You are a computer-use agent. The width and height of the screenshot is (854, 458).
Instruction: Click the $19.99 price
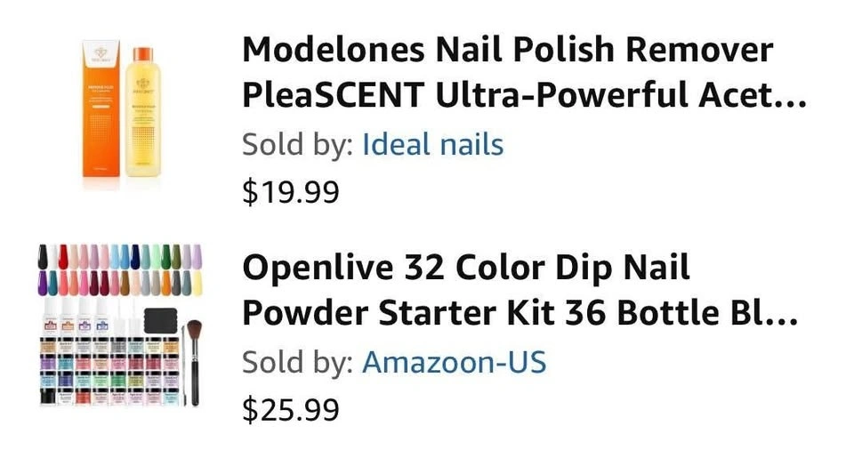(x=291, y=192)
